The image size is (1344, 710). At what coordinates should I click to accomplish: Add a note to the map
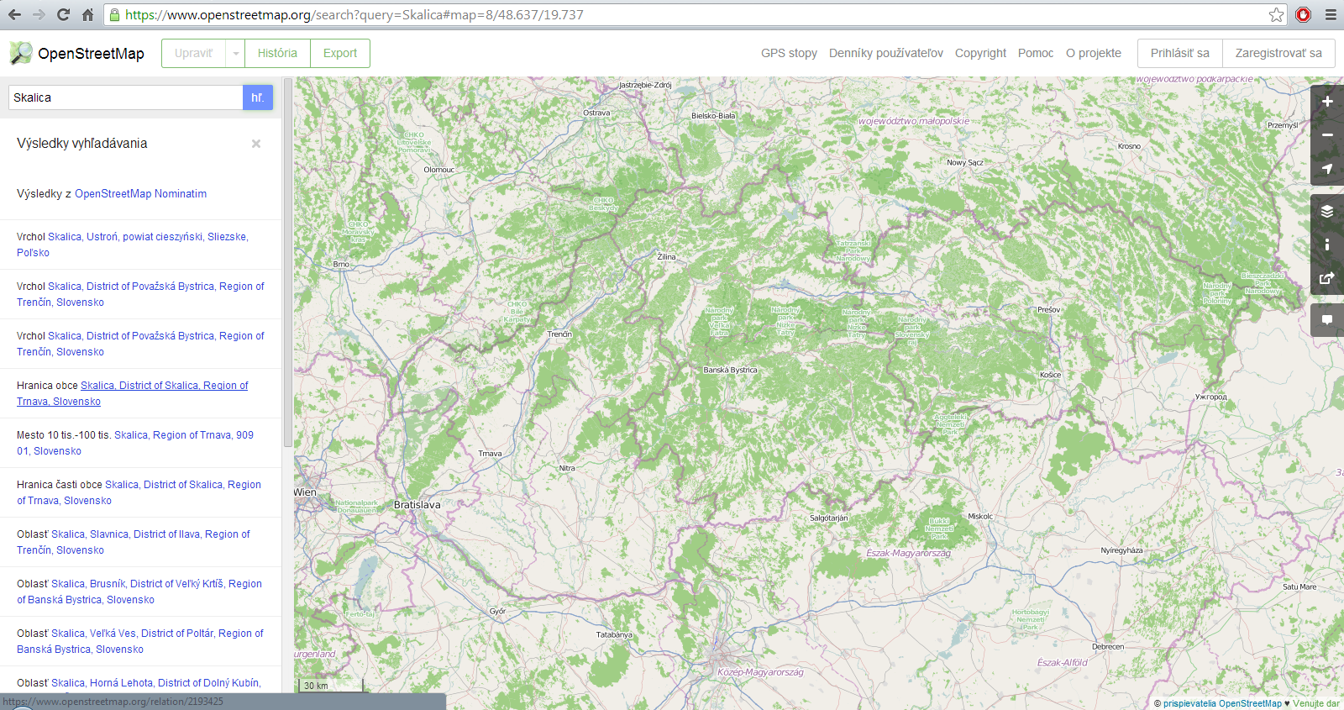(x=1327, y=320)
